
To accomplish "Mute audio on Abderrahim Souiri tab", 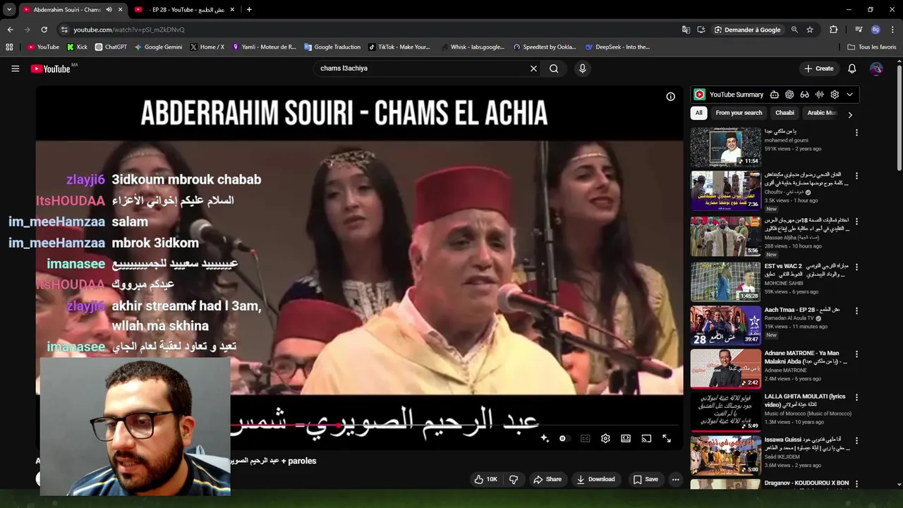I will tap(109, 9).
